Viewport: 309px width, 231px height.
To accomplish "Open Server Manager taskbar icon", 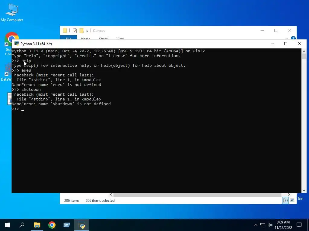I will click(x=67, y=225).
